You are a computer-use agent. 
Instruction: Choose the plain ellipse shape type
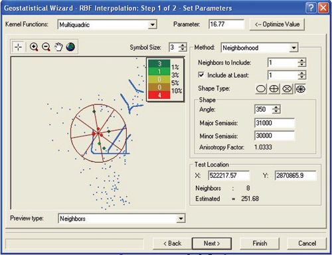pos(261,89)
